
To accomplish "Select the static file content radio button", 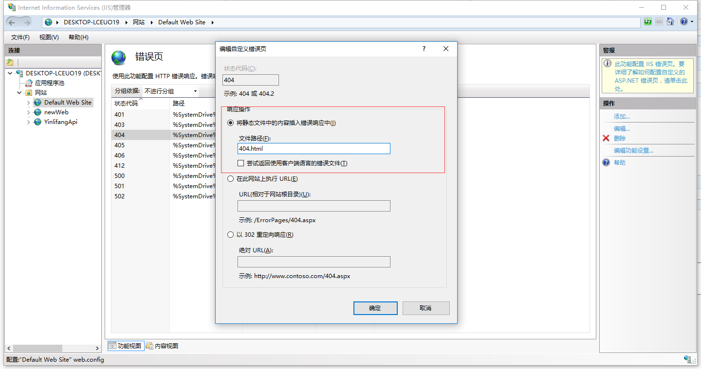I will 231,123.
